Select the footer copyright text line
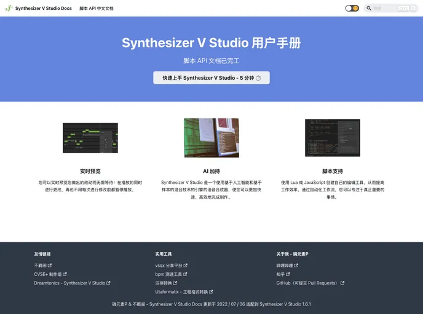 click(x=211, y=304)
